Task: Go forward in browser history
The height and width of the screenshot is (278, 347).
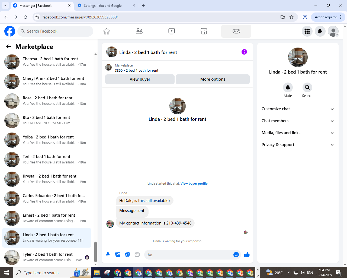Action: [16, 17]
